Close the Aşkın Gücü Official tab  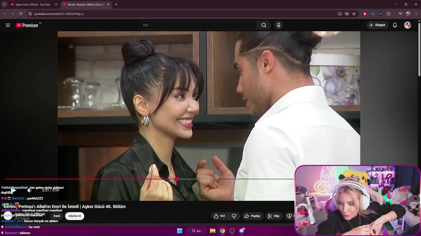coord(56,5)
